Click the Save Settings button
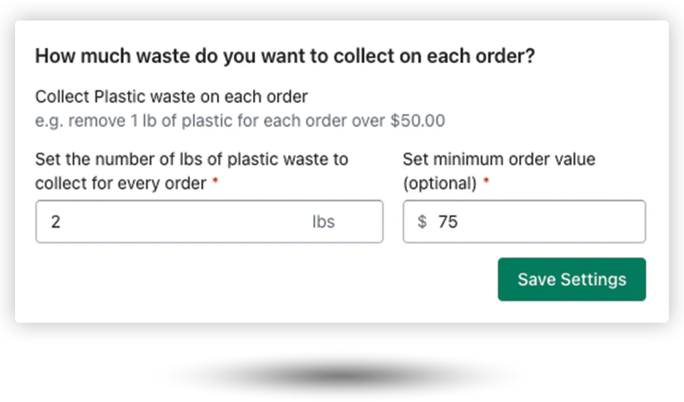 tap(571, 279)
